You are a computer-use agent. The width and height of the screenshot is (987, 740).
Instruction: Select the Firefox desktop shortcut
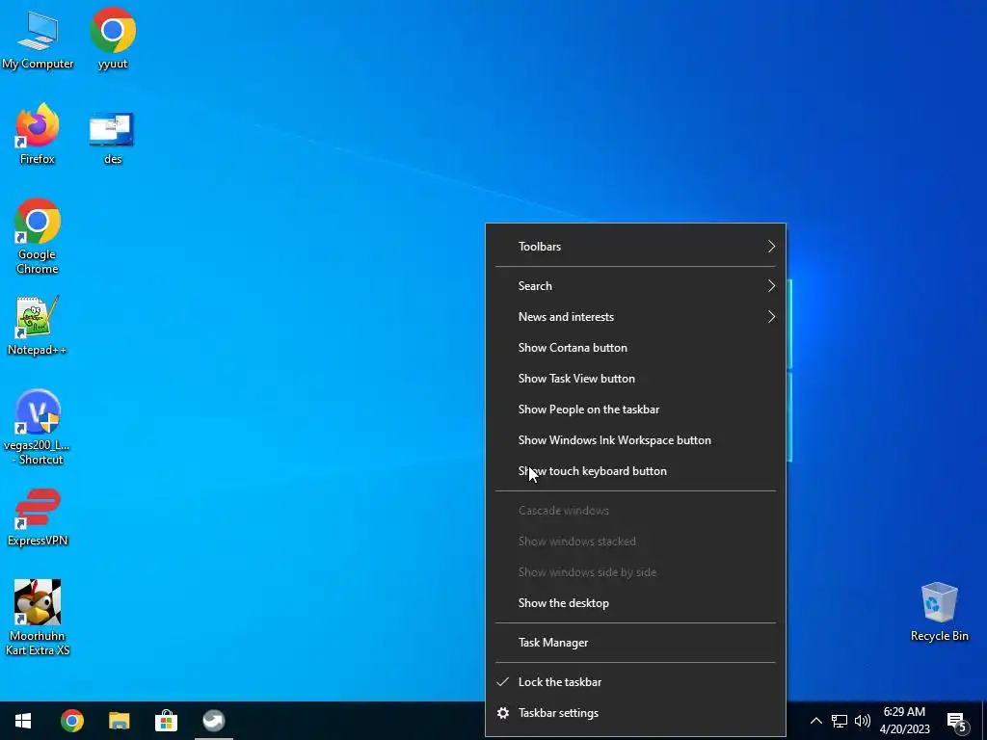(x=38, y=134)
